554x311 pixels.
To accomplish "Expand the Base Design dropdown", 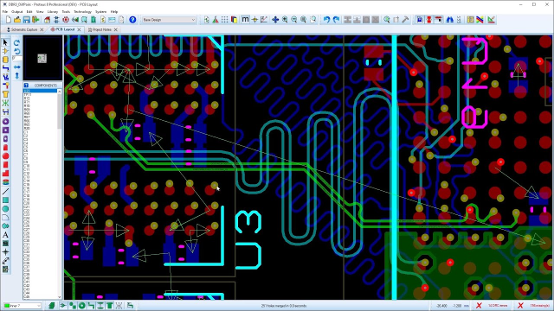I will 169,20.
